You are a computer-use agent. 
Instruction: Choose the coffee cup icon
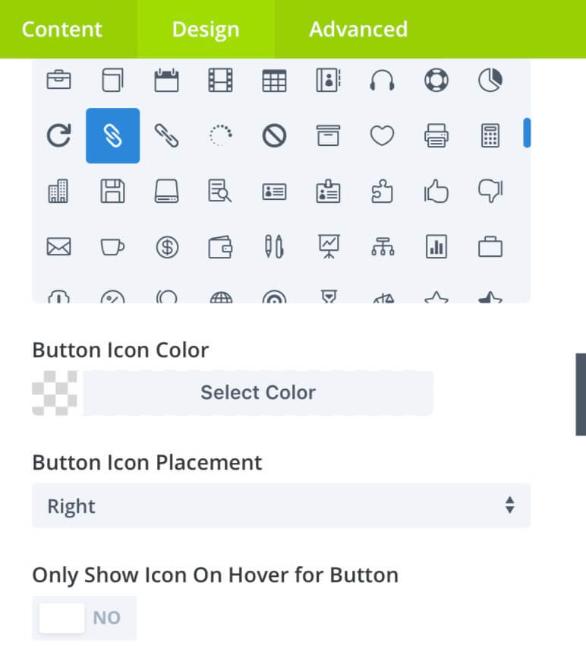(x=113, y=247)
